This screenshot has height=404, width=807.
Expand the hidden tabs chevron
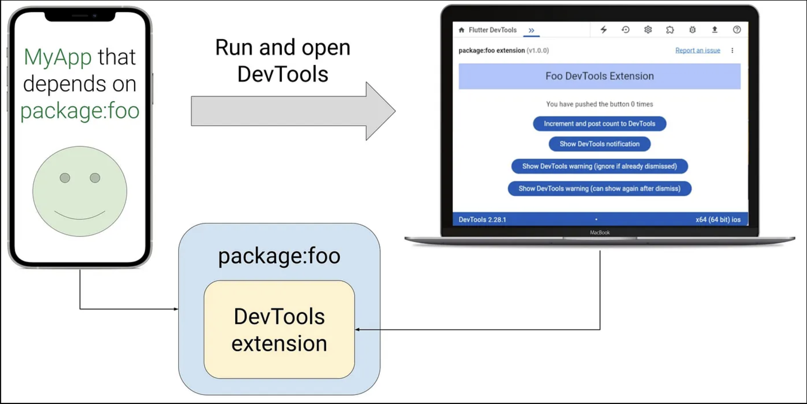coord(532,30)
